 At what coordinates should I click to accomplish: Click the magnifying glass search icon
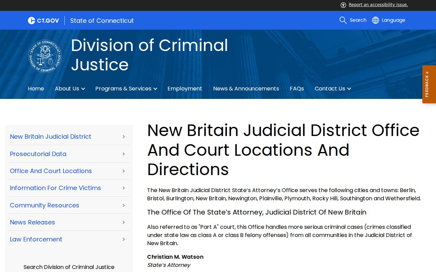tap(343, 20)
